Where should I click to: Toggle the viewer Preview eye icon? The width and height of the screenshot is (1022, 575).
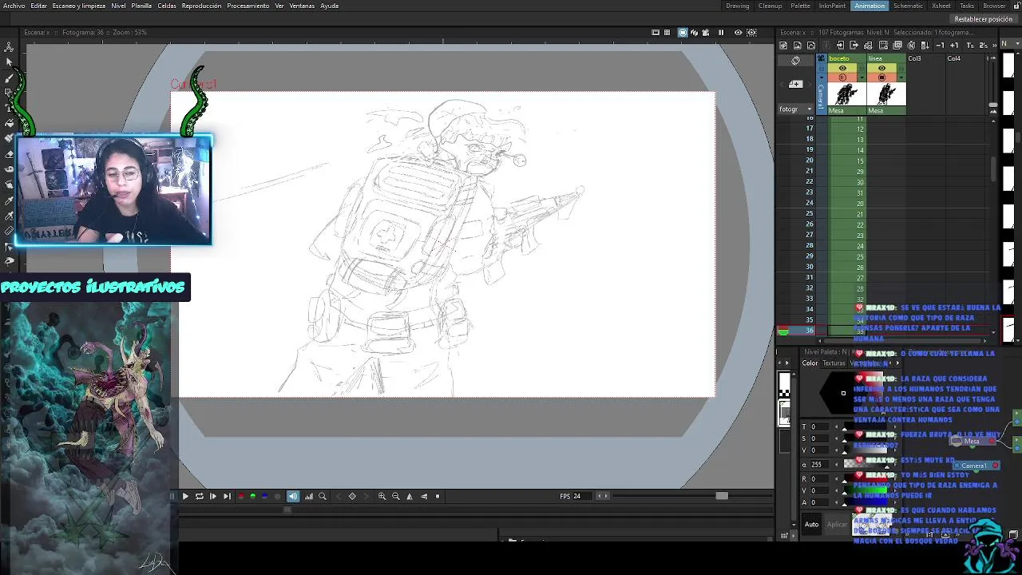click(738, 33)
